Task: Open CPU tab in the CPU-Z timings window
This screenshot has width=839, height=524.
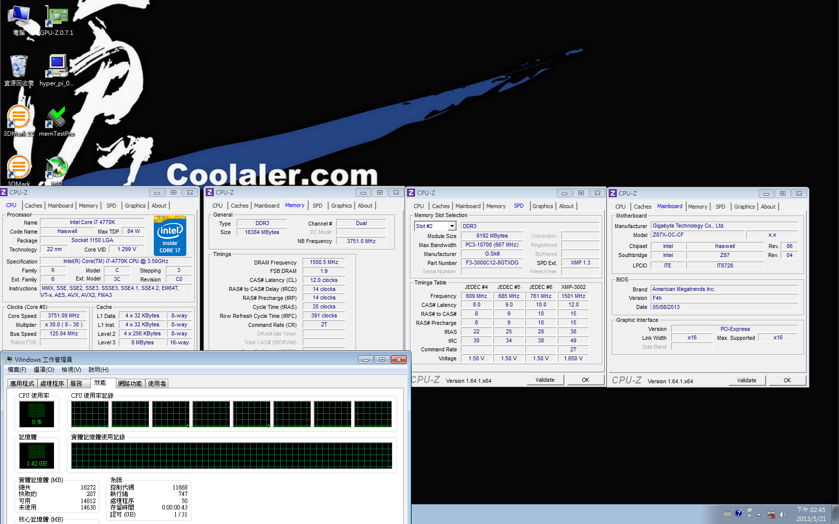Action: (218, 206)
